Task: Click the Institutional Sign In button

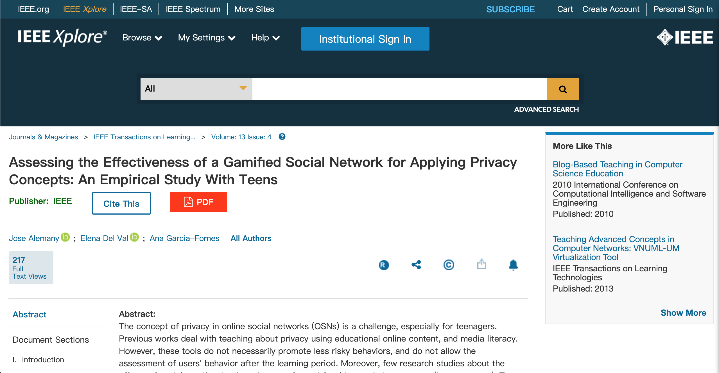Action: tap(365, 39)
